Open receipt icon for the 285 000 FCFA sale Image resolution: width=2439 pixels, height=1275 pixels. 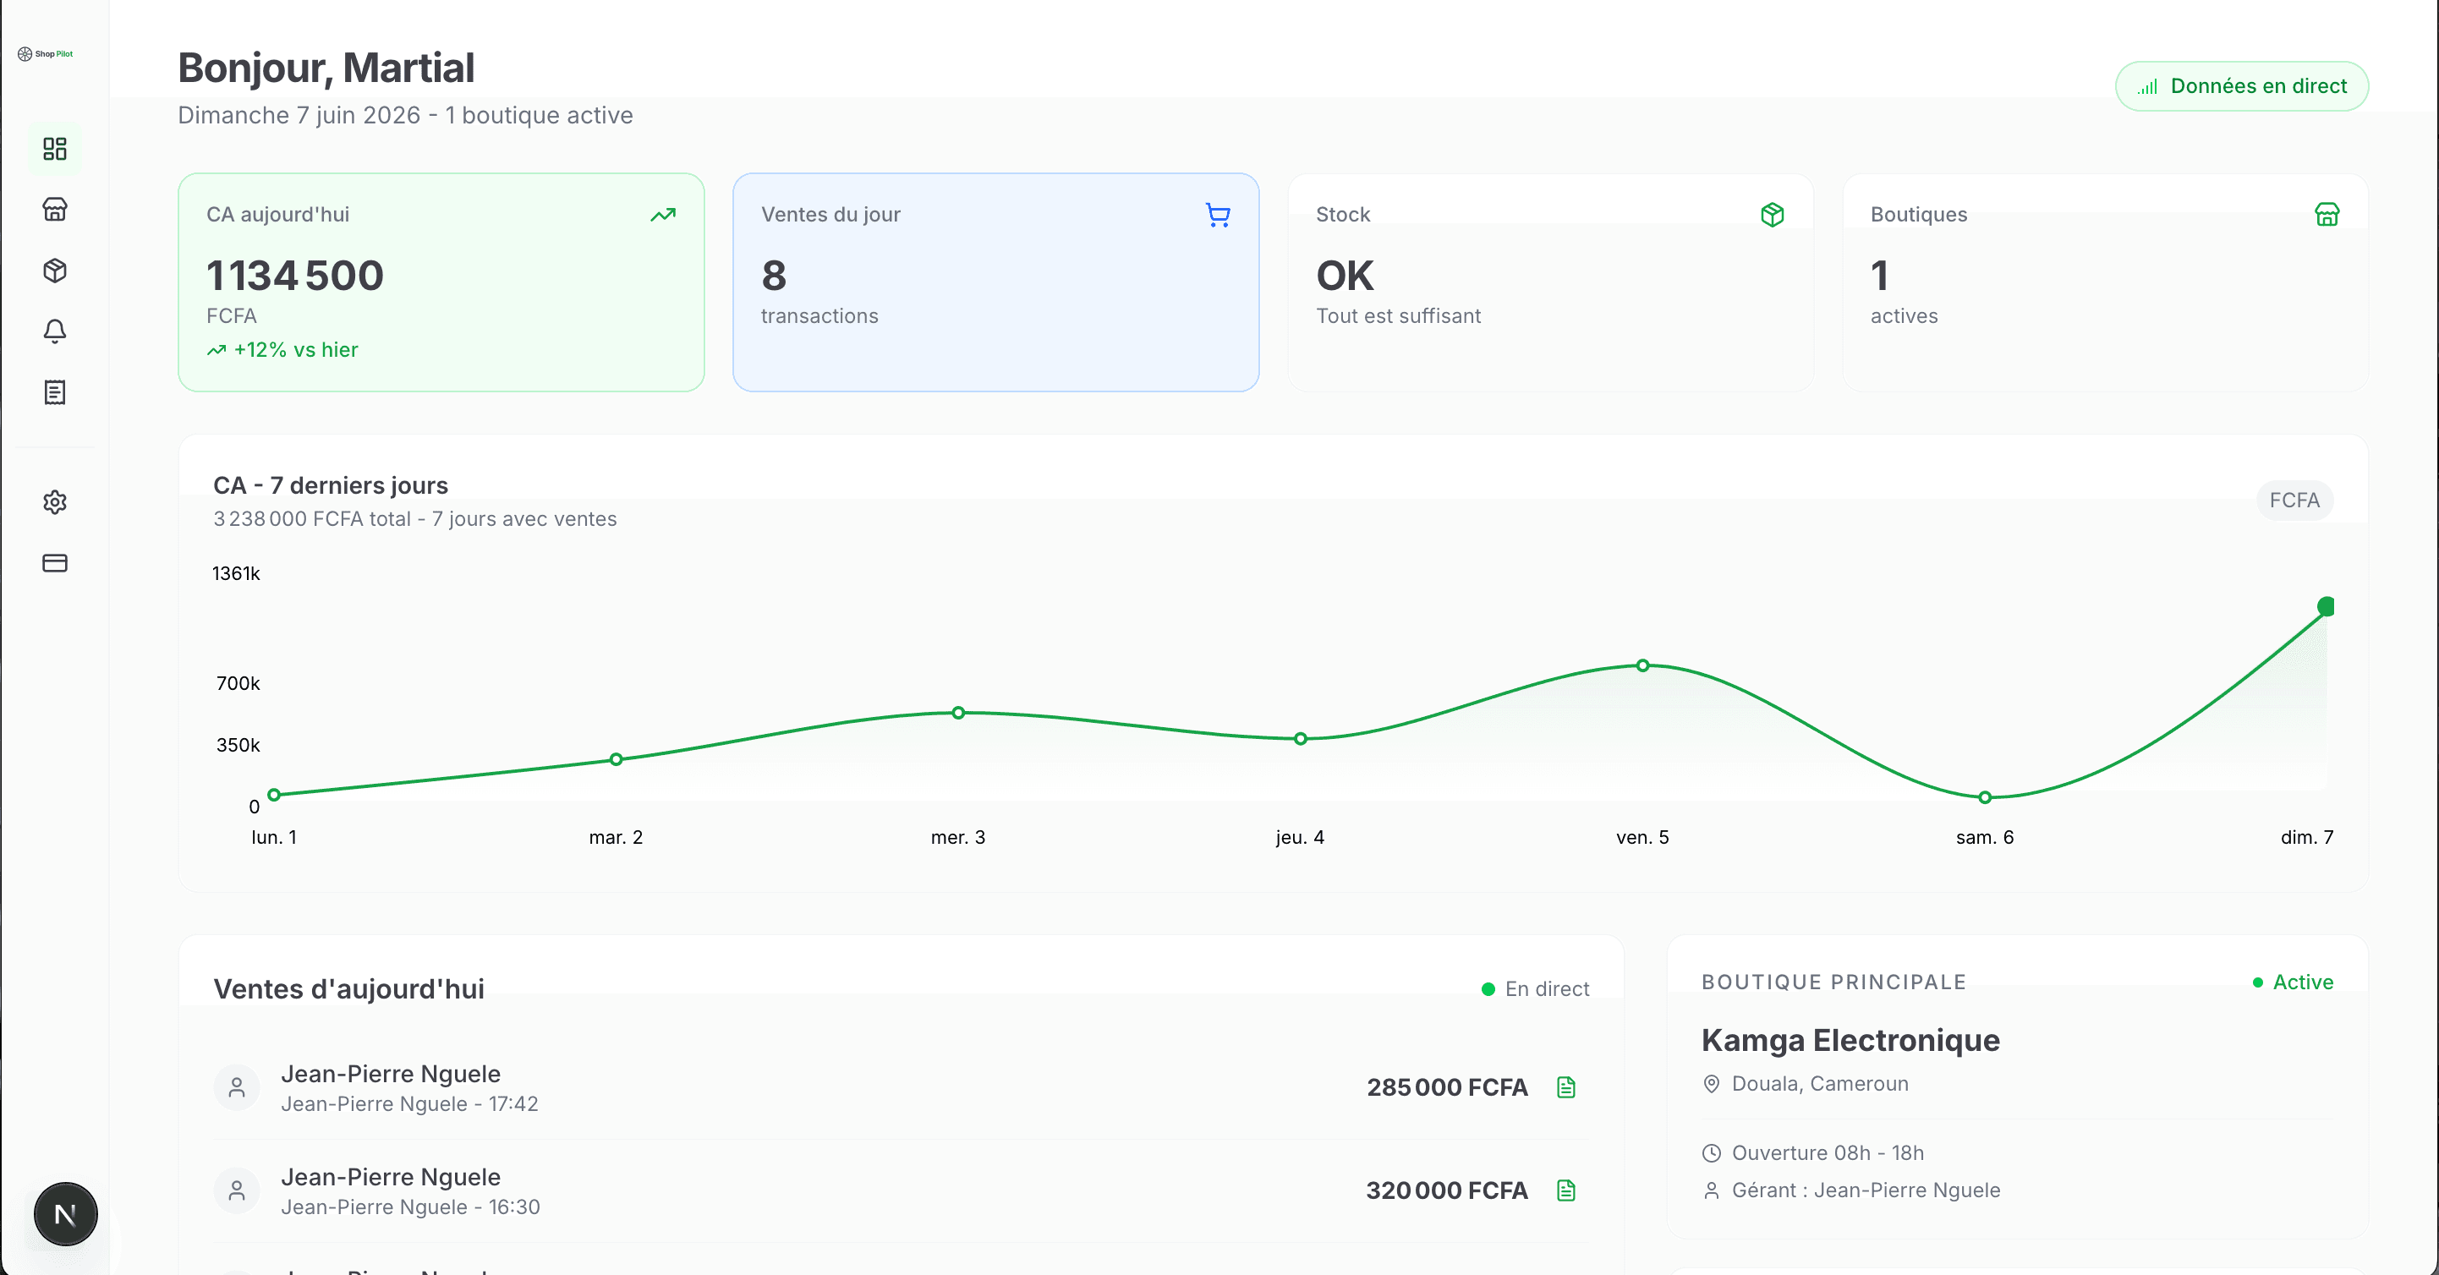pos(1566,1087)
